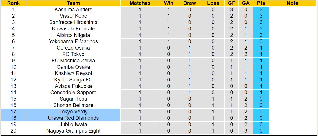Click the Pts column header

click(261, 3)
